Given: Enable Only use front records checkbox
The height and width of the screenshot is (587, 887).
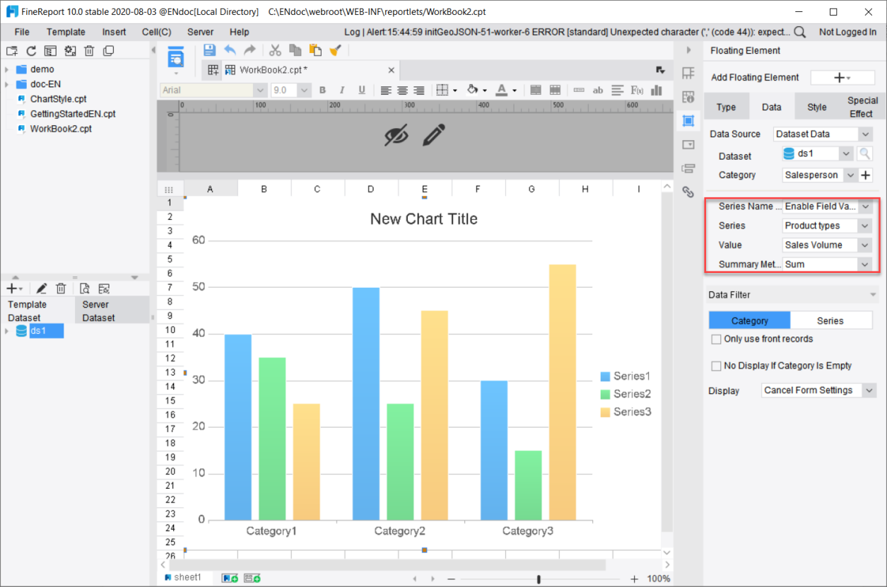Looking at the screenshot, I should point(716,339).
